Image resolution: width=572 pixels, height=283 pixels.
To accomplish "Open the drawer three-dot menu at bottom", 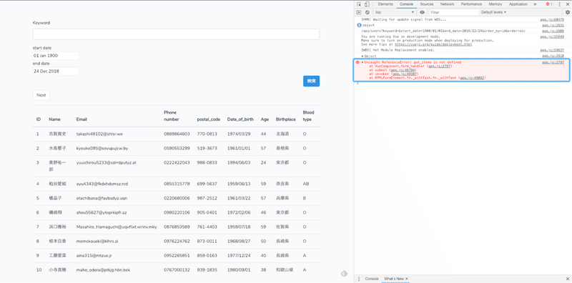I will tap(359, 279).
